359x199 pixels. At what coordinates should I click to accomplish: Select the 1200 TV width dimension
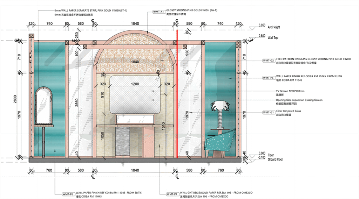click(136, 84)
